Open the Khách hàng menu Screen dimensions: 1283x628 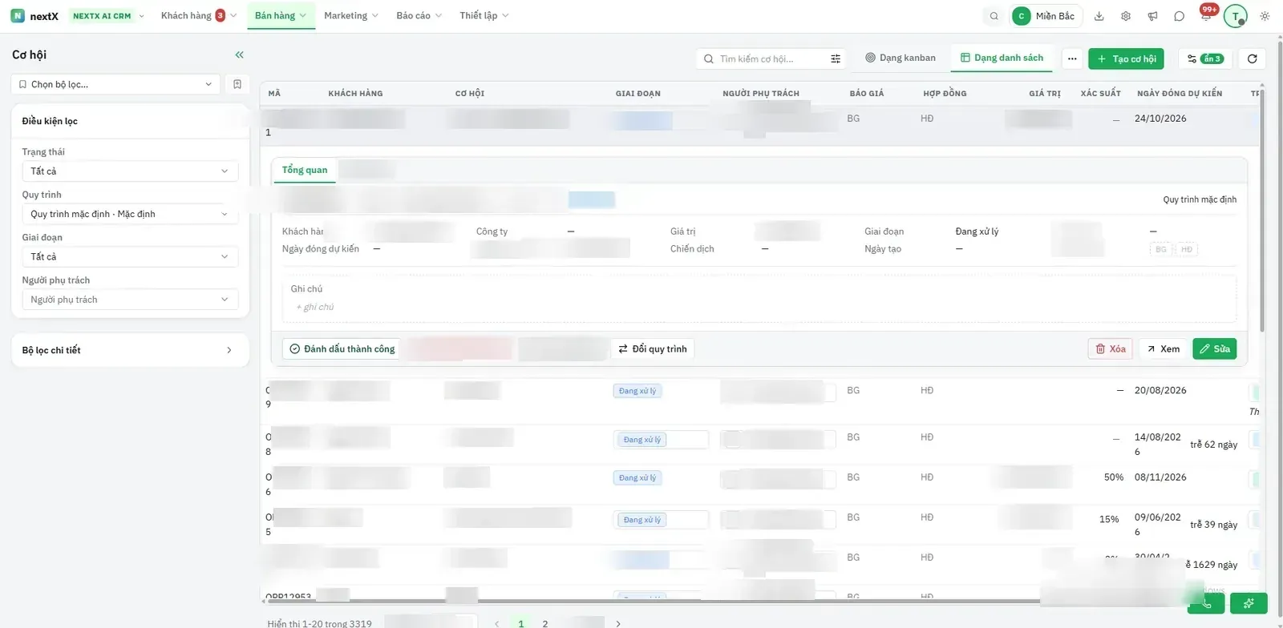[199, 15]
